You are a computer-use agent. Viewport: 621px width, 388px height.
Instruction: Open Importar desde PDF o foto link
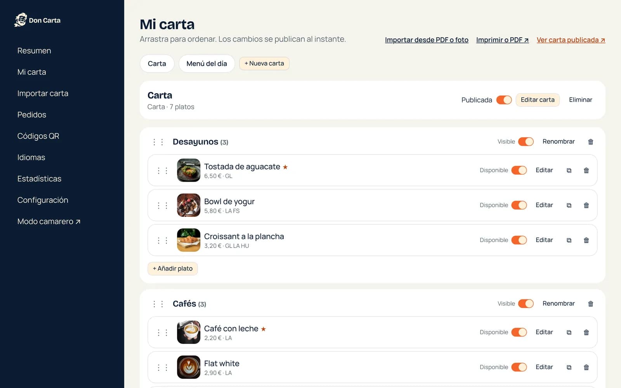pos(427,40)
